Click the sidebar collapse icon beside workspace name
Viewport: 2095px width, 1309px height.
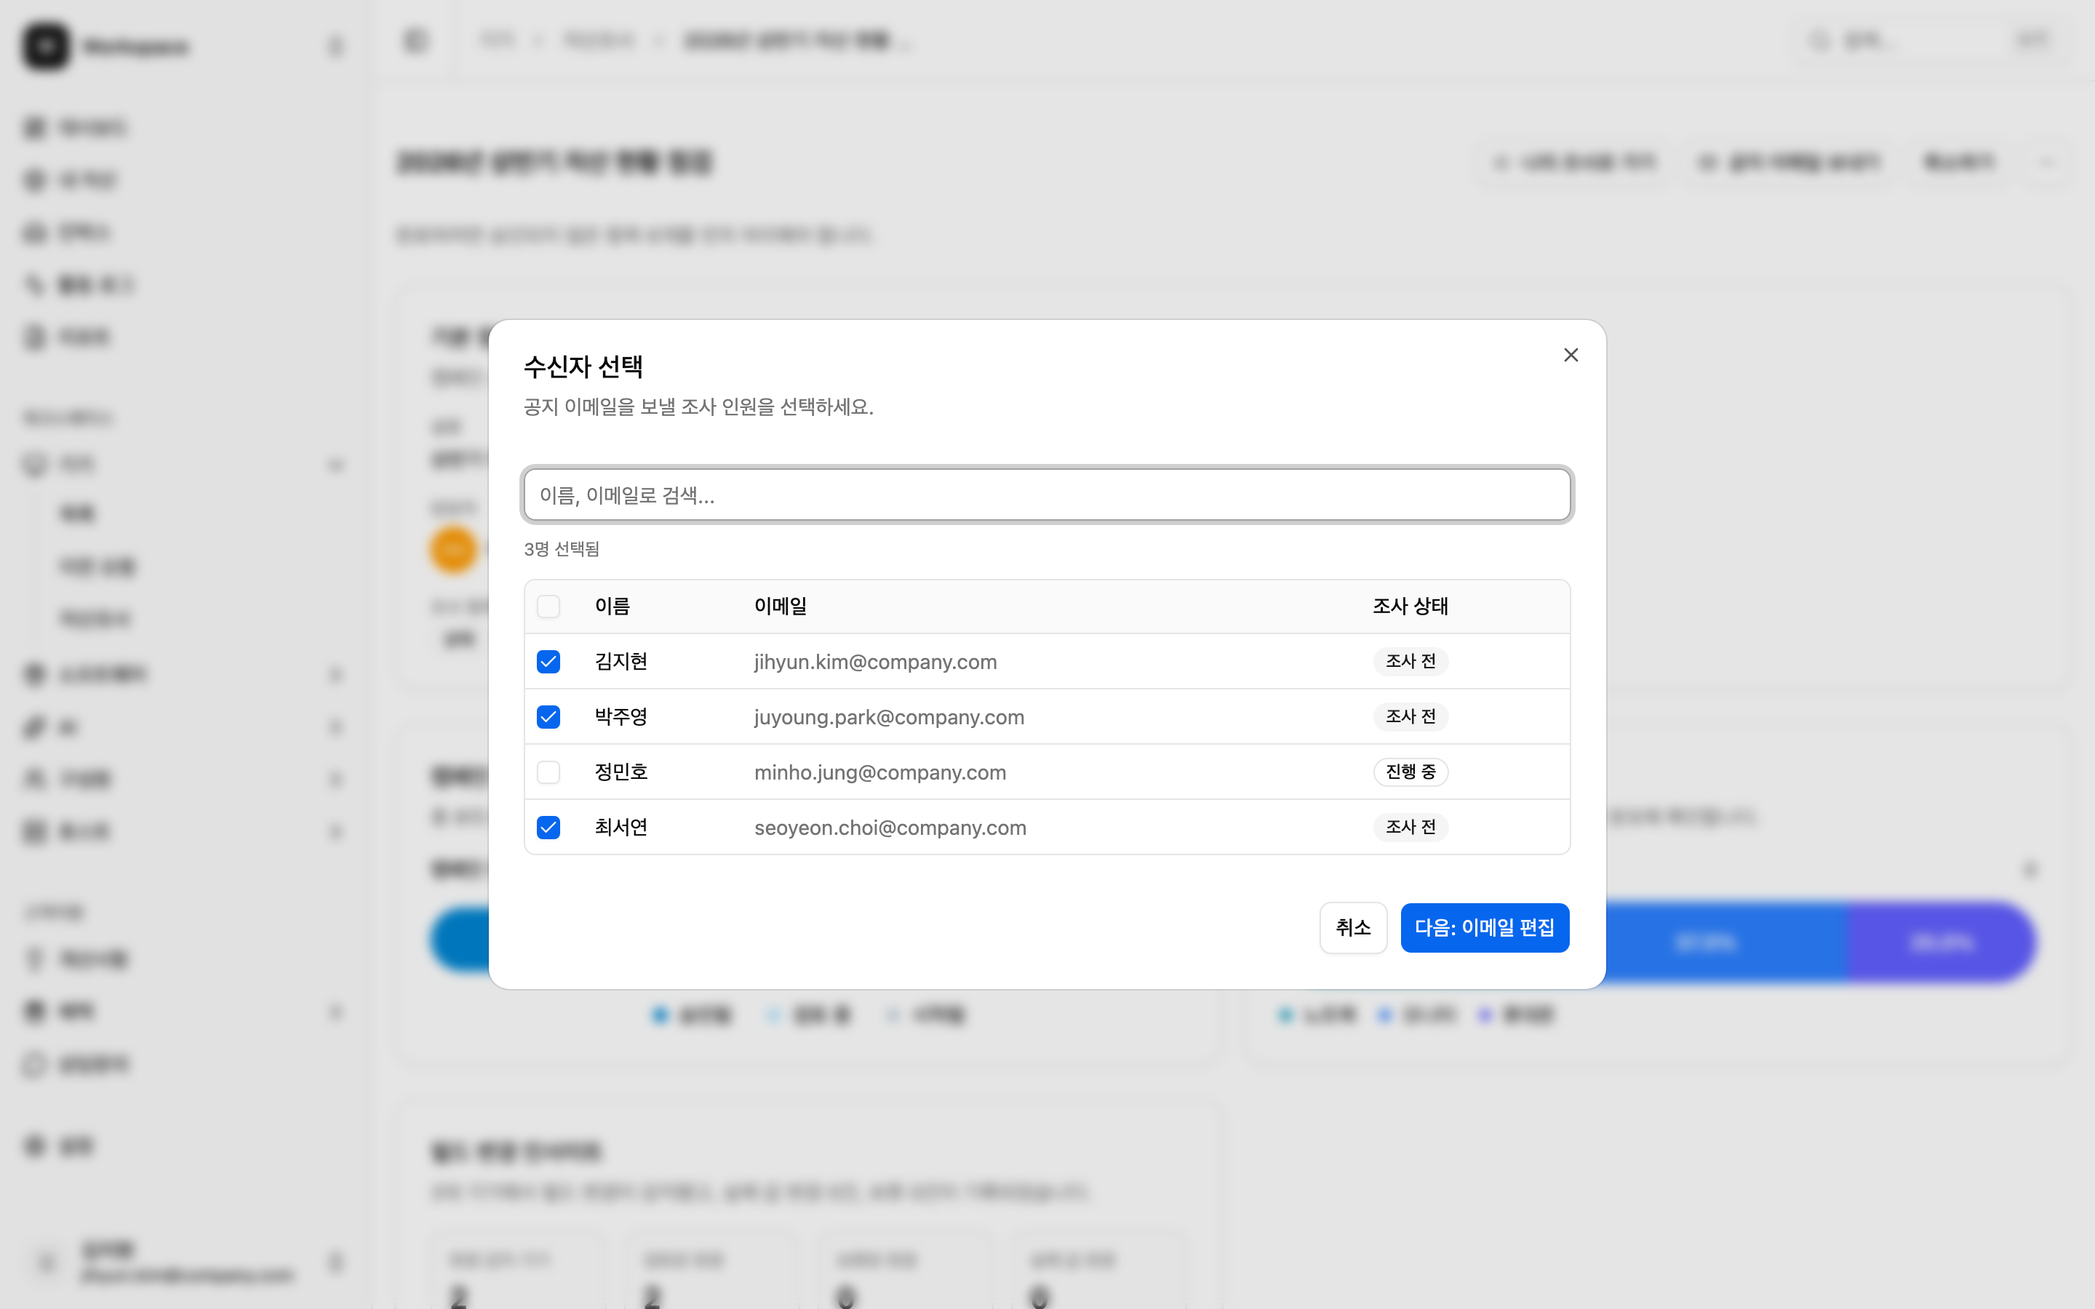[336, 46]
